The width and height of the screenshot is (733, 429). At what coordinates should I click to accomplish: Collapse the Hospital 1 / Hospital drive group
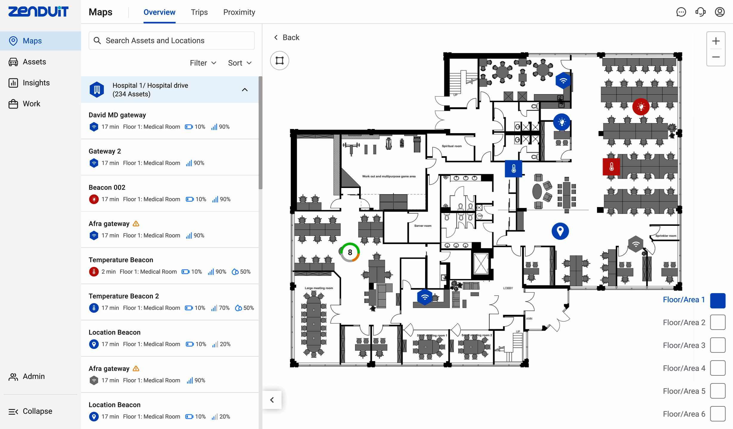tap(245, 90)
